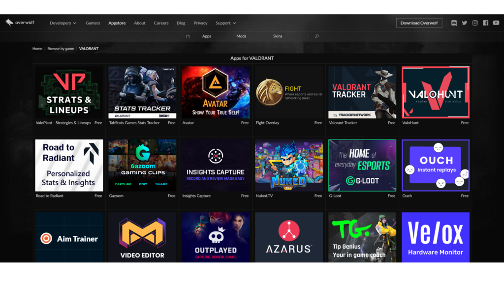Open the TabStats Stats Tracker thumbnail
Screen dimensions: 504x283
(x=142, y=92)
